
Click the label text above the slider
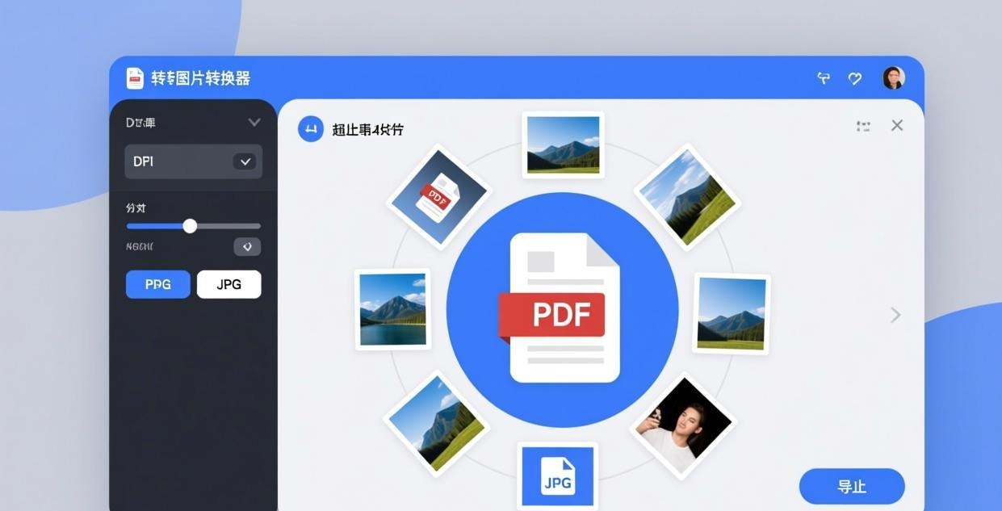136,208
